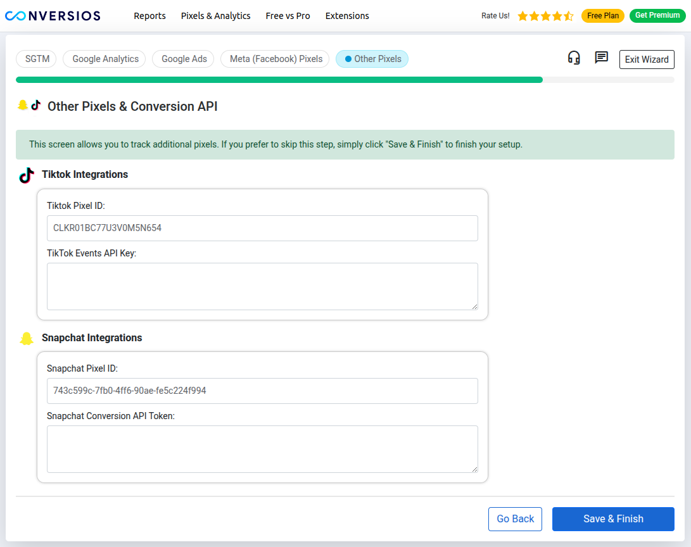This screenshot has width=691, height=547.
Task: Focus the Snapchat Conversion API Token textarea
Action: [262, 450]
